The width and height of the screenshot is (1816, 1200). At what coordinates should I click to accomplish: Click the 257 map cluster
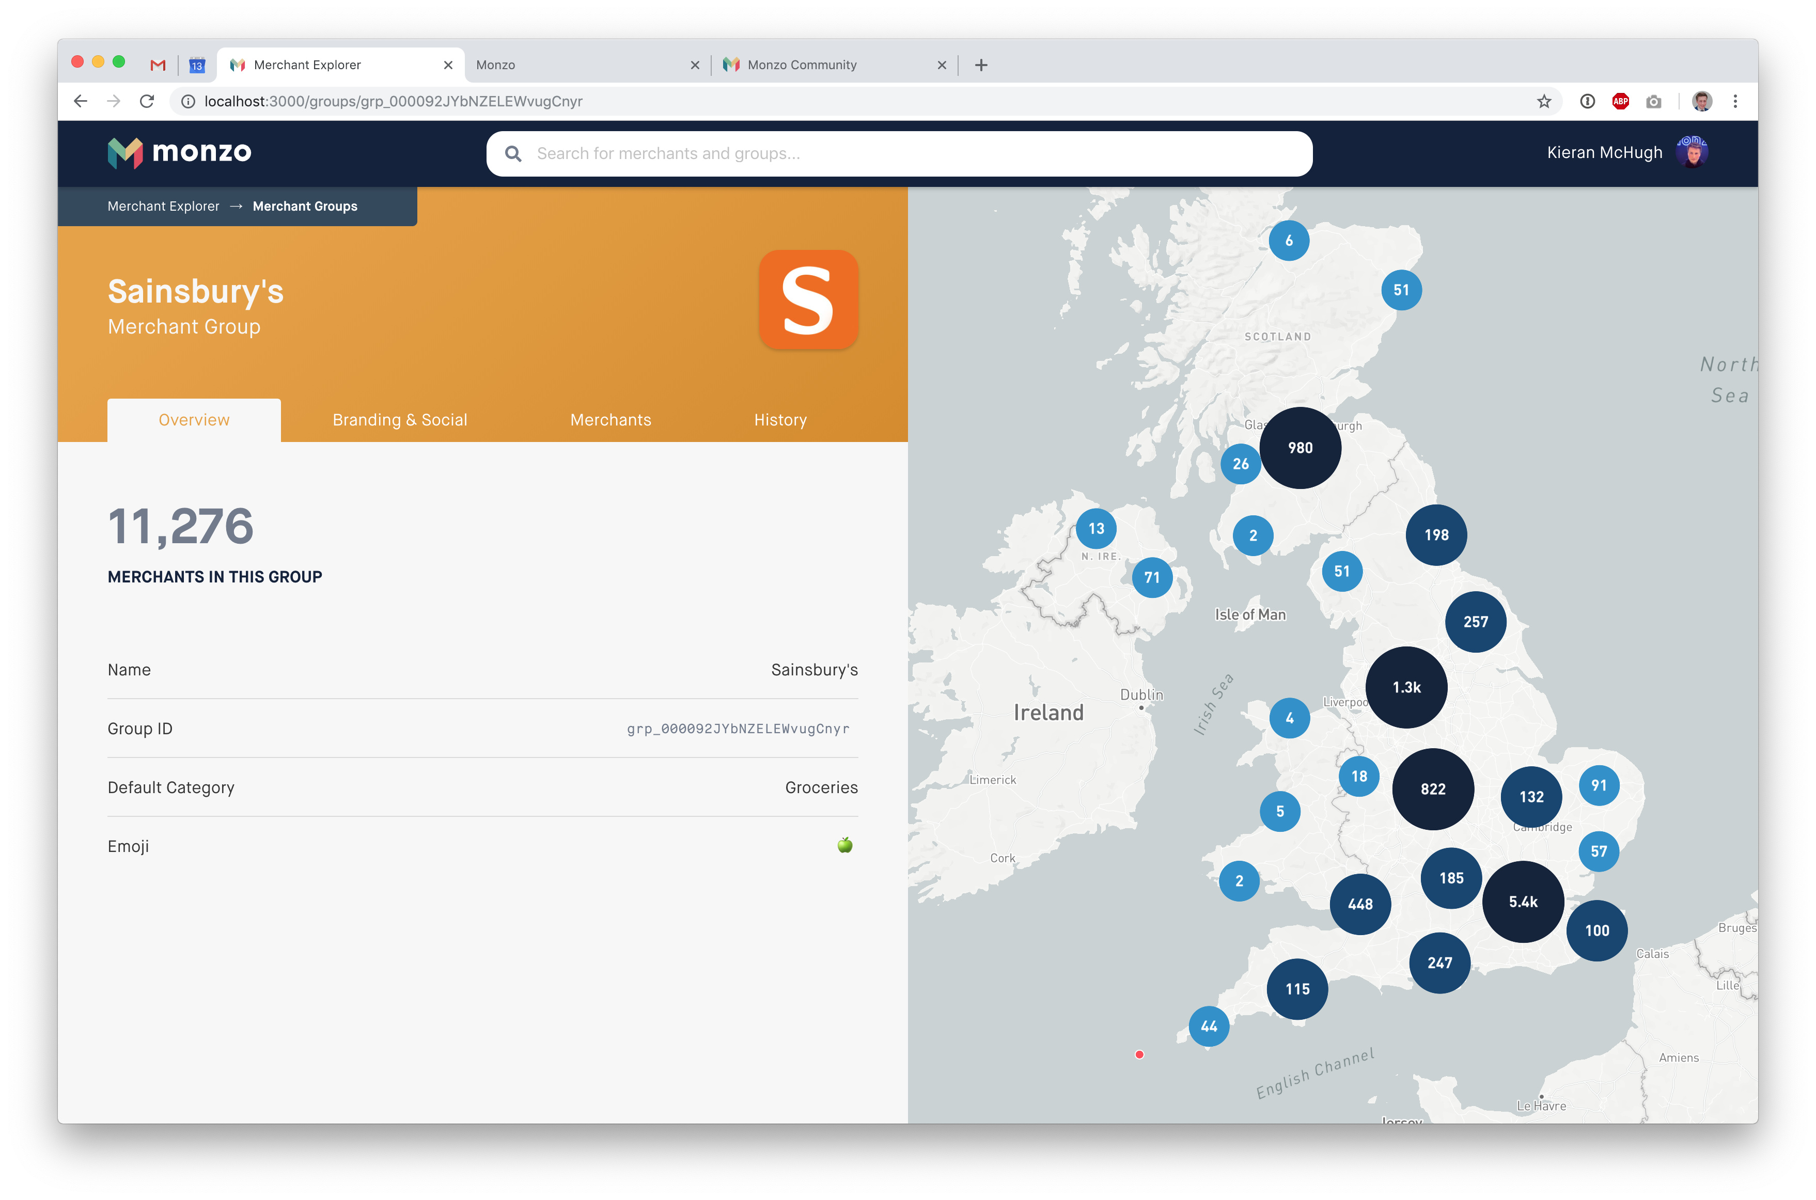coord(1475,622)
